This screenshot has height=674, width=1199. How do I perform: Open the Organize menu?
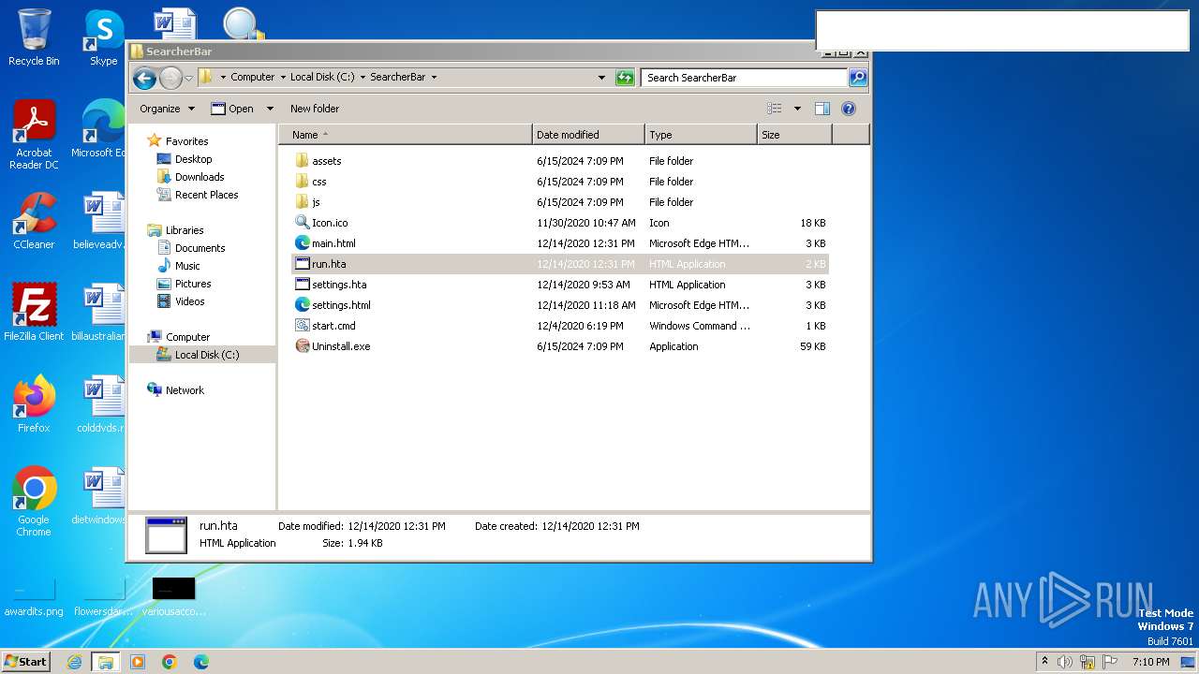coord(167,109)
